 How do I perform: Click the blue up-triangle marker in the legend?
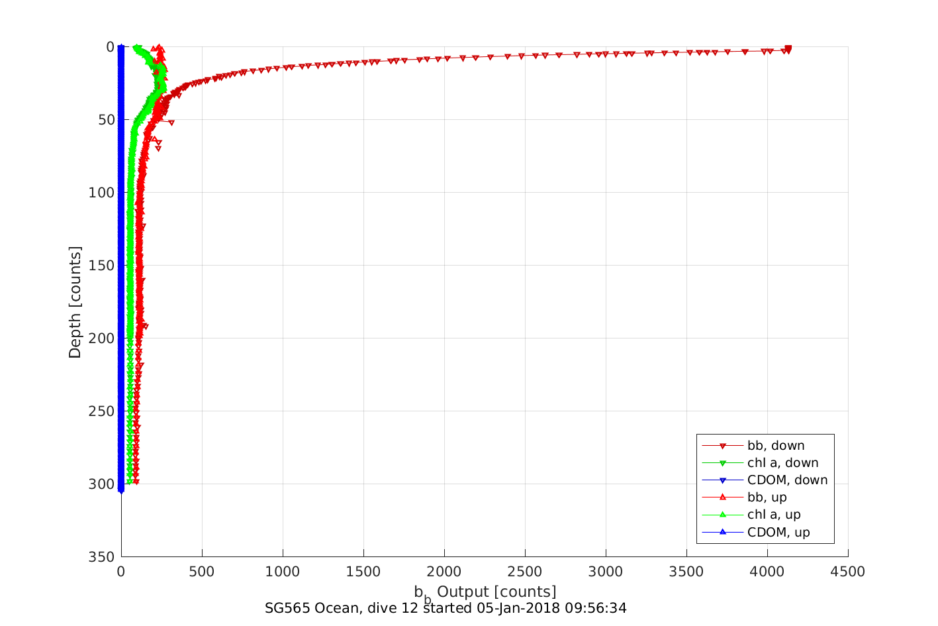[x=723, y=532]
